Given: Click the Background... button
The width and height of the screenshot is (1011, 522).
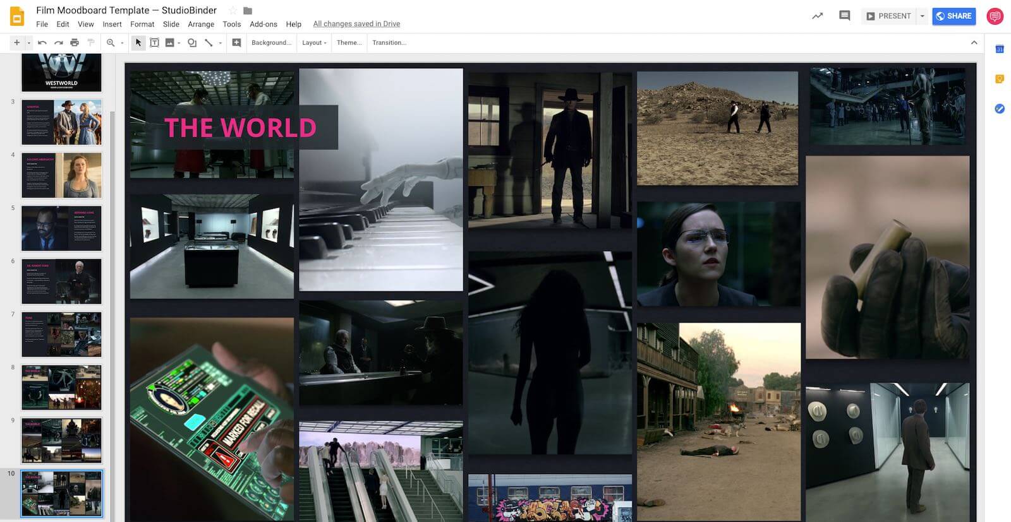Looking at the screenshot, I should (271, 42).
